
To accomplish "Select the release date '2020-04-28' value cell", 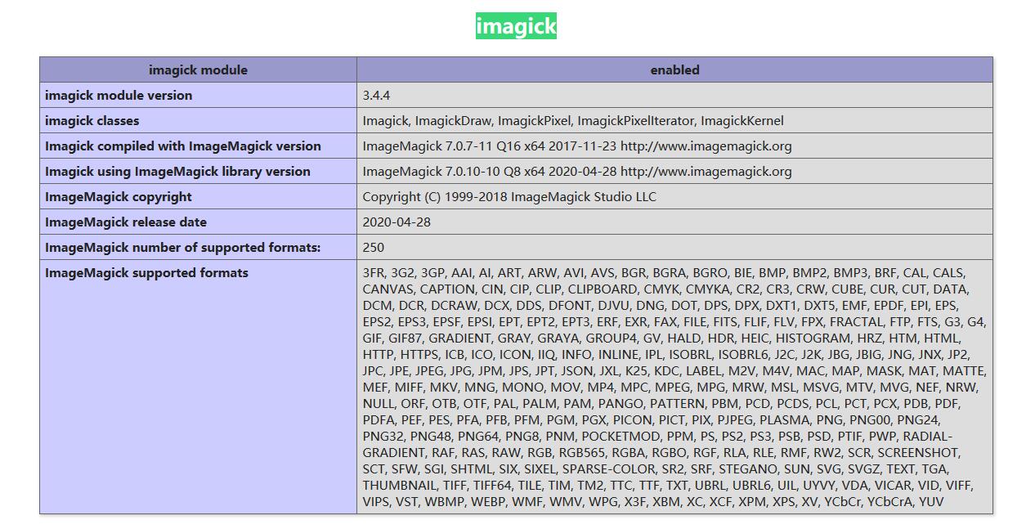I will point(674,222).
